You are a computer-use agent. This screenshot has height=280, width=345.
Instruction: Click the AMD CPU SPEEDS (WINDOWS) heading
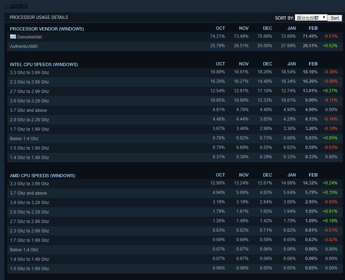pyautogui.click(x=42, y=176)
